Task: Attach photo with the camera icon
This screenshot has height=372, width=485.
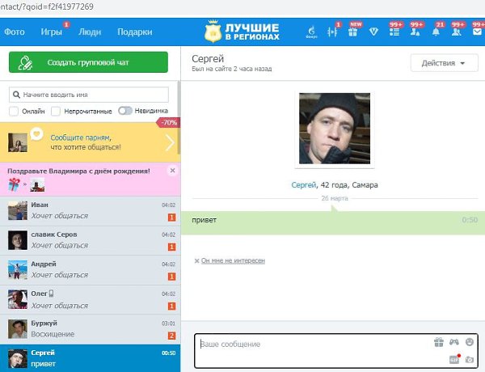Action: (x=469, y=358)
